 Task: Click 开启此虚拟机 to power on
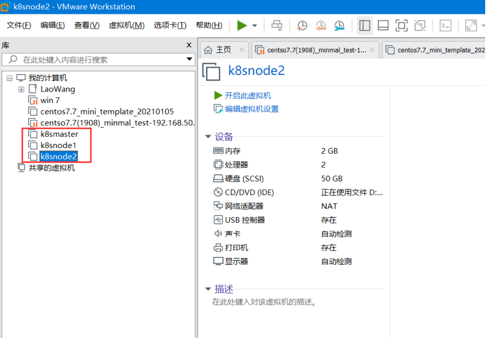click(x=248, y=95)
